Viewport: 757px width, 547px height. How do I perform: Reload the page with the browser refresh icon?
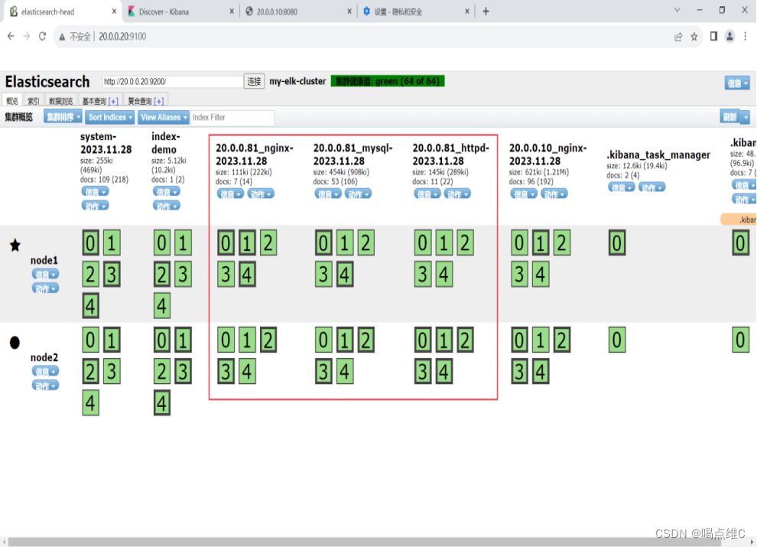[43, 36]
